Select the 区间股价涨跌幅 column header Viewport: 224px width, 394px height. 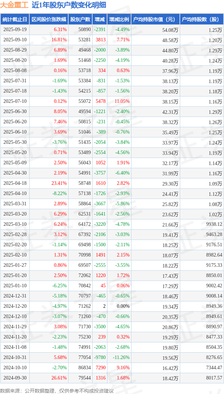(48, 19)
